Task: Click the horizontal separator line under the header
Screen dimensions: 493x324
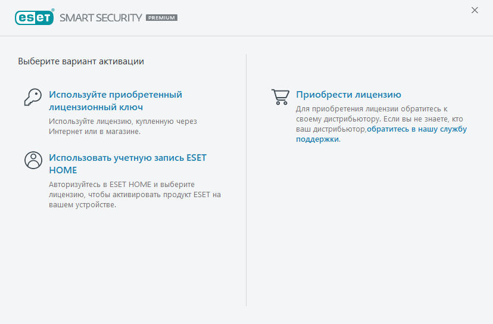Action: [x=246, y=36]
